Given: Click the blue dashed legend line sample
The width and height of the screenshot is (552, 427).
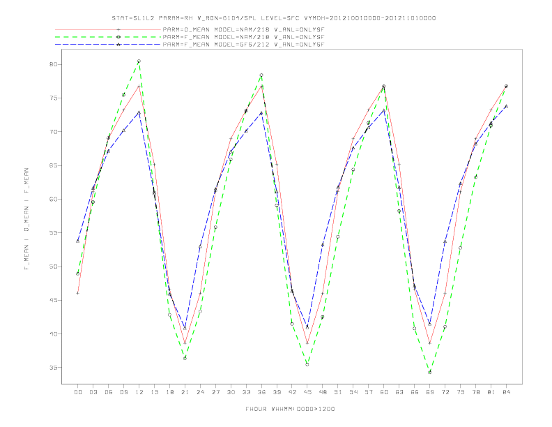Looking at the screenshot, I should click(108, 45).
